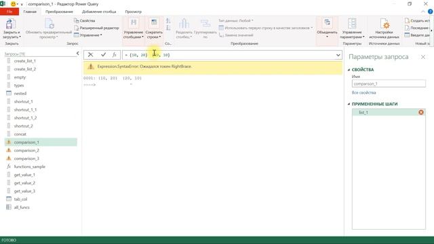Select the empty query
This screenshot has width=434, height=244.
[41, 77]
